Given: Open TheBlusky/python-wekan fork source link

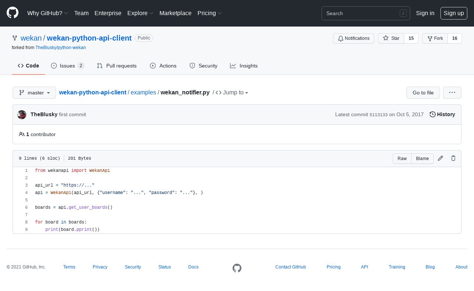Looking at the screenshot, I should [61, 48].
